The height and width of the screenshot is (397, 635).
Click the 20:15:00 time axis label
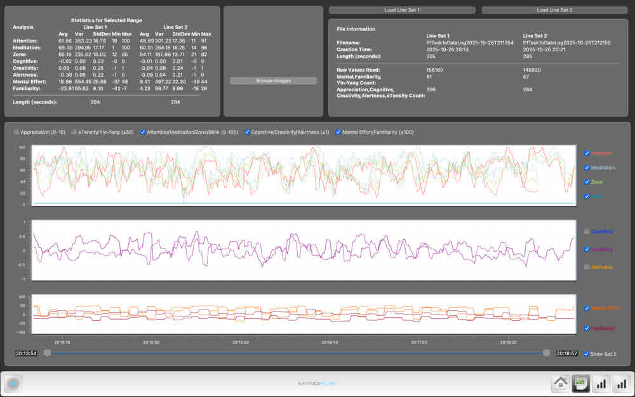[x=151, y=342]
